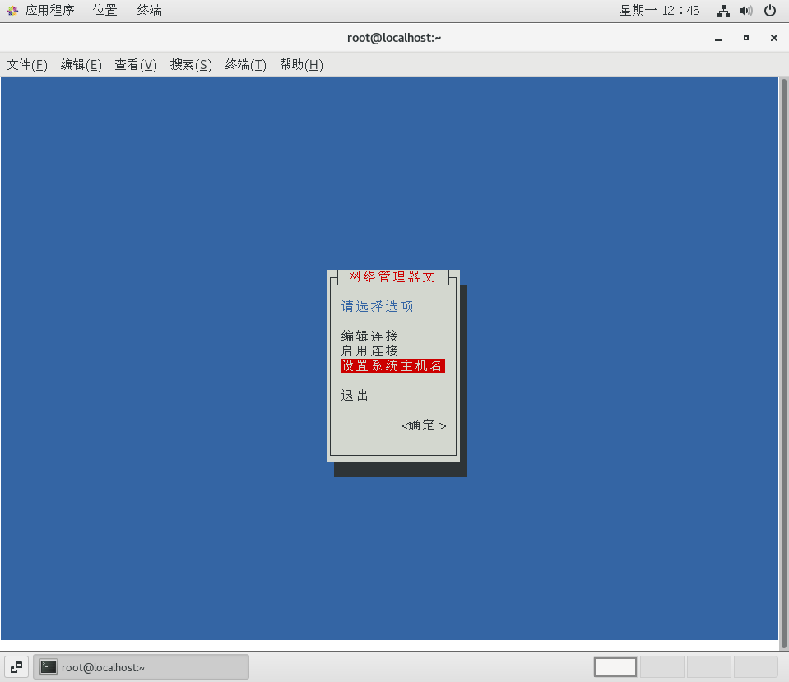Screen dimensions: 789x682
Task: Open the 查看(V) menu
Action: pyautogui.click(x=136, y=65)
